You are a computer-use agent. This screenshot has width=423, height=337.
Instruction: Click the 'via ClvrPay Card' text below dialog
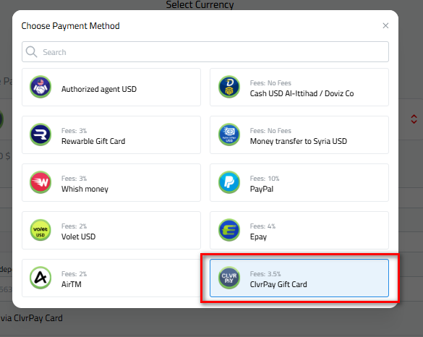pos(31,318)
